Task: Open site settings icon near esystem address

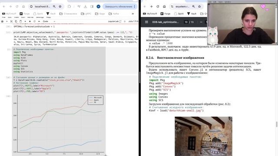Action: click(172, 6)
